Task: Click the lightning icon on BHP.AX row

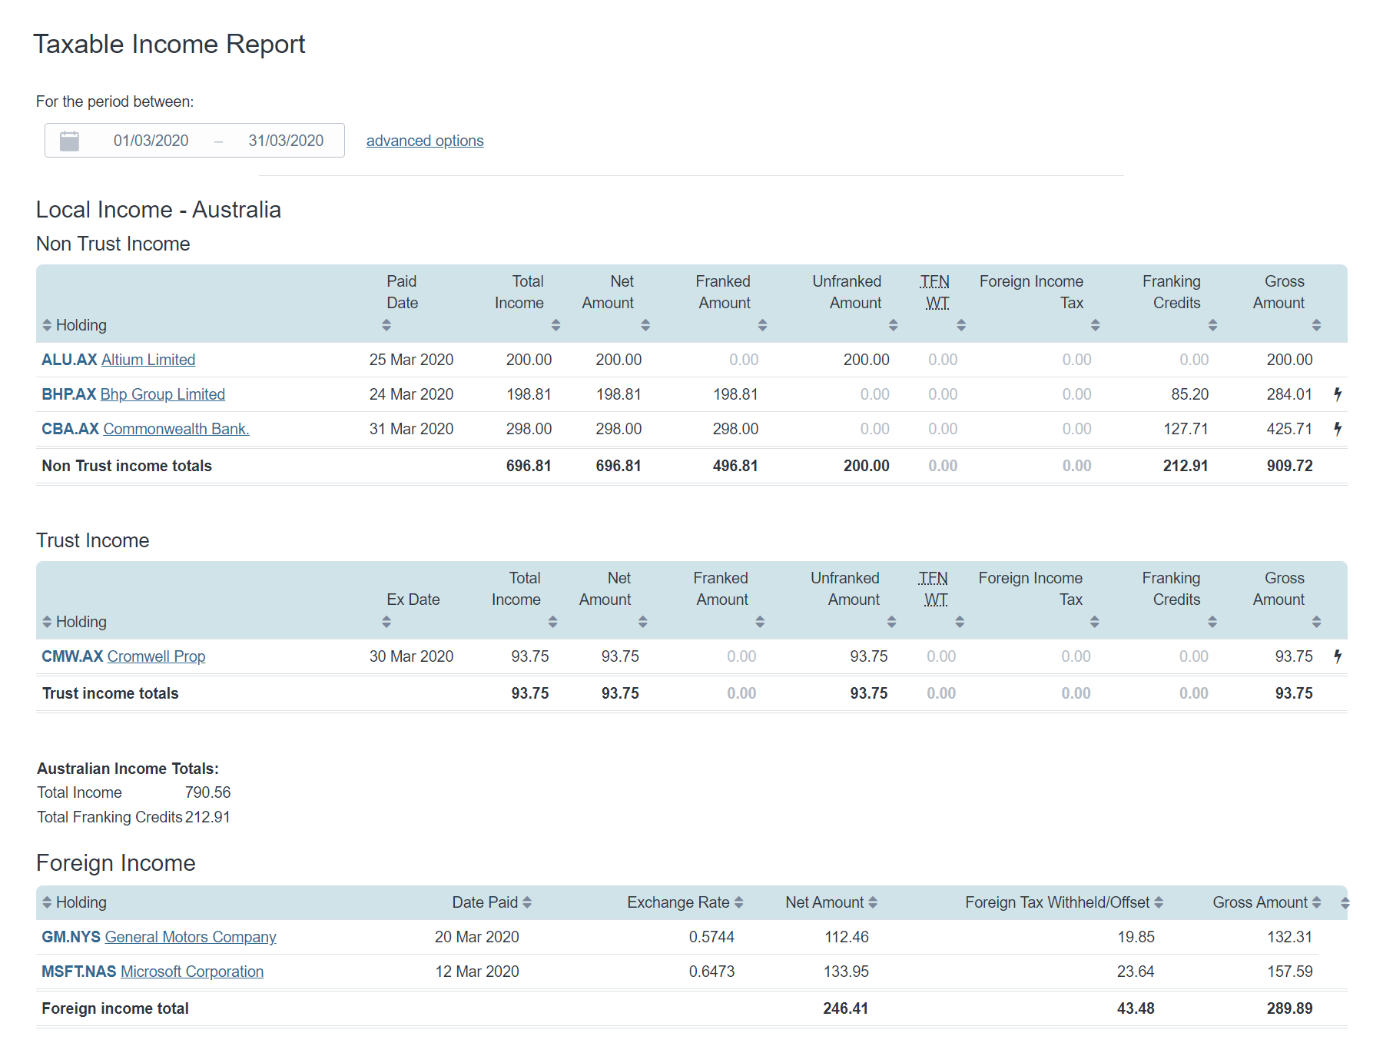Action: click(1338, 394)
